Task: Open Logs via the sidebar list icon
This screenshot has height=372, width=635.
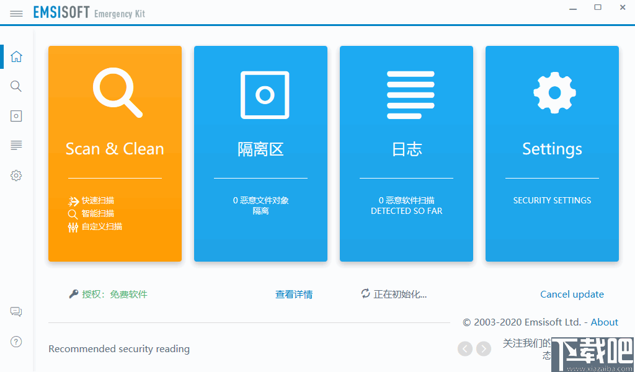Action: pos(16,145)
